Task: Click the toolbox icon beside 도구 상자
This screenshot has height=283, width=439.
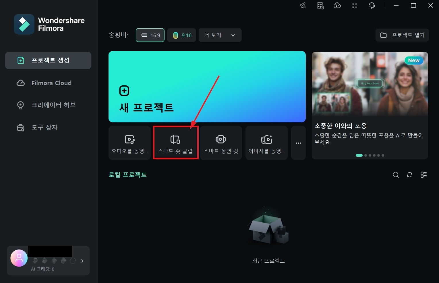Action: 21,127
